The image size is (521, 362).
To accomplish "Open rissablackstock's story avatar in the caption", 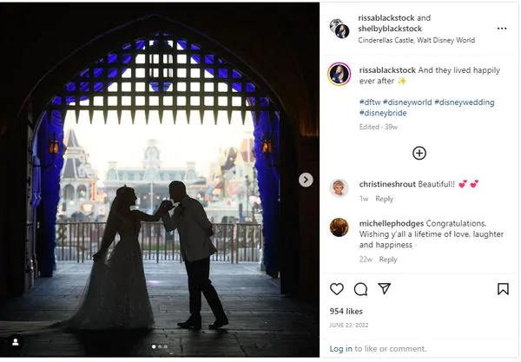I will pos(339,74).
